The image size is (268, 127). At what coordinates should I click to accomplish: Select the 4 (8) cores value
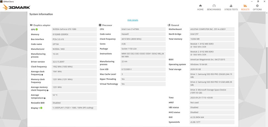(143, 44)
